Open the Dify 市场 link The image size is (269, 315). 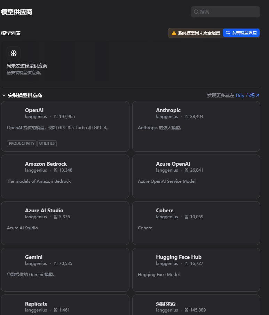[245, 95]
